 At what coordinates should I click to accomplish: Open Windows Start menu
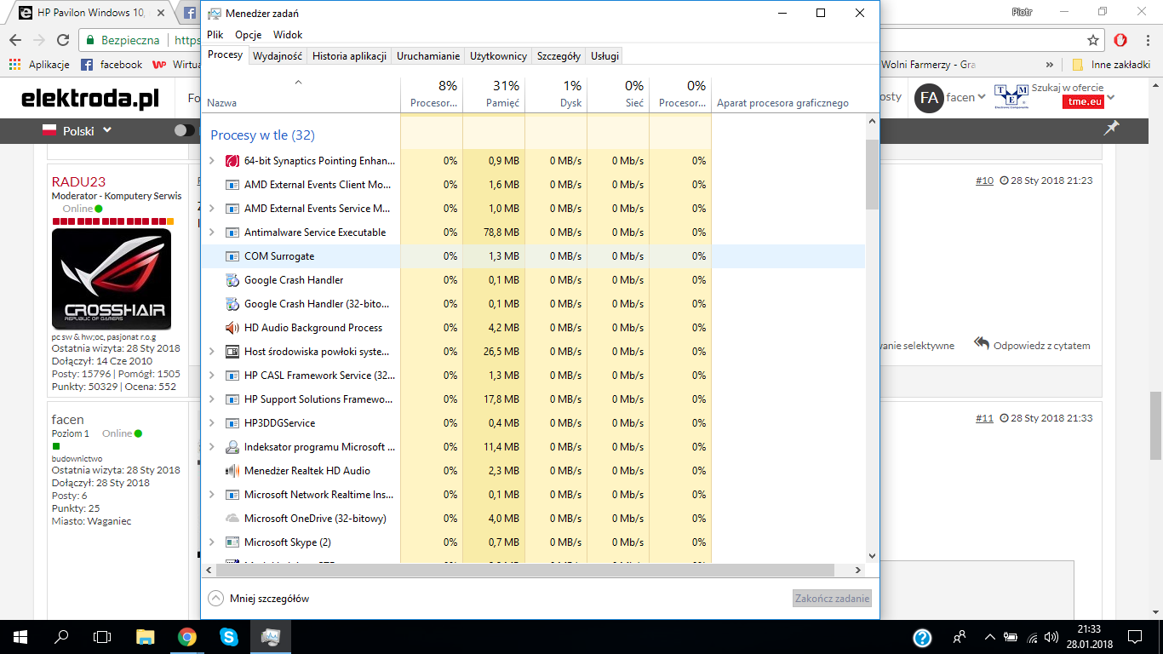click(x=20, y=636)
